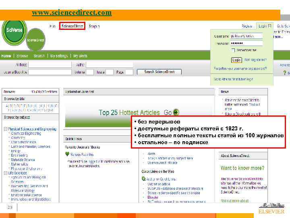
Task: Open the Search menu item
Action: [39, 56]
